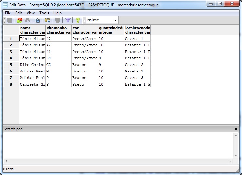Image resolution: width=242 pixels, height=175 pixels.
Task: Open the File menu
Action: (8, 13)
